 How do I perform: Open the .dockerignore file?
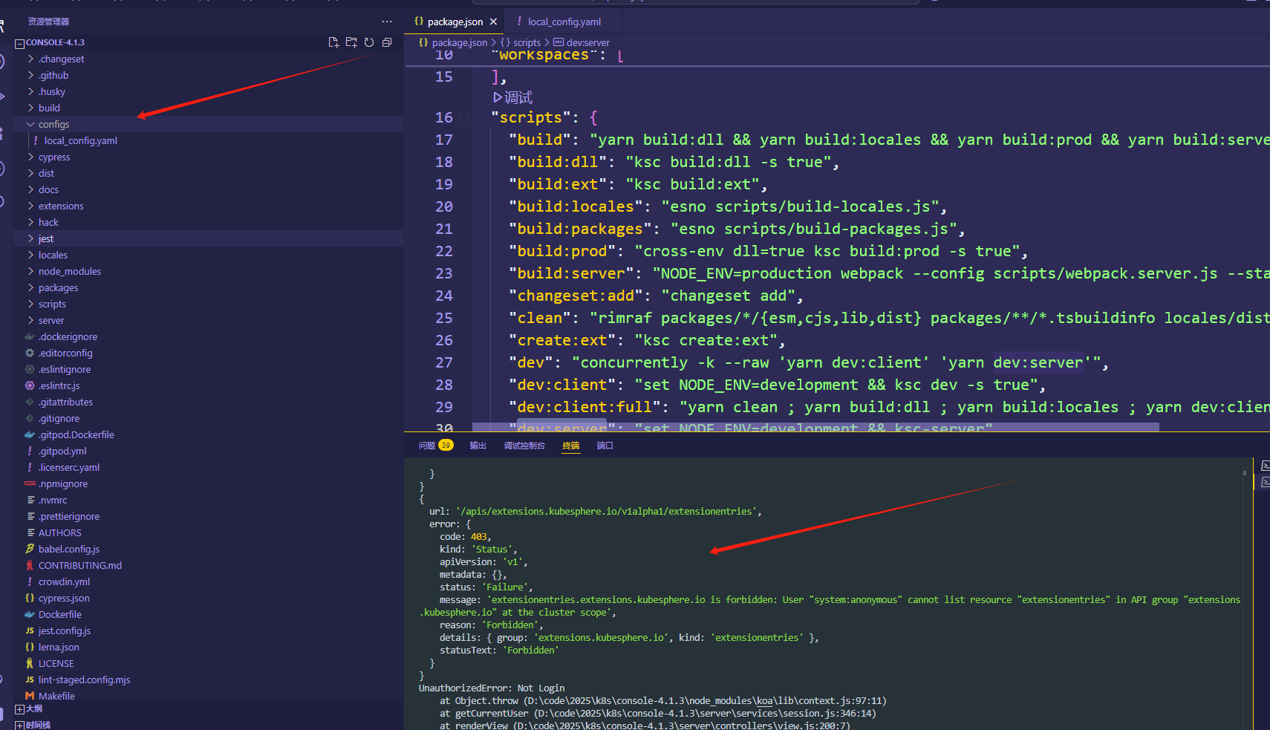68,336
